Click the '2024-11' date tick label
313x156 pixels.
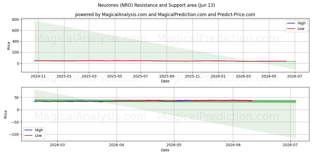(38, 76)
